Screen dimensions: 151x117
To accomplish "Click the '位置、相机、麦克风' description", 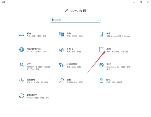I will coord(115,82).
